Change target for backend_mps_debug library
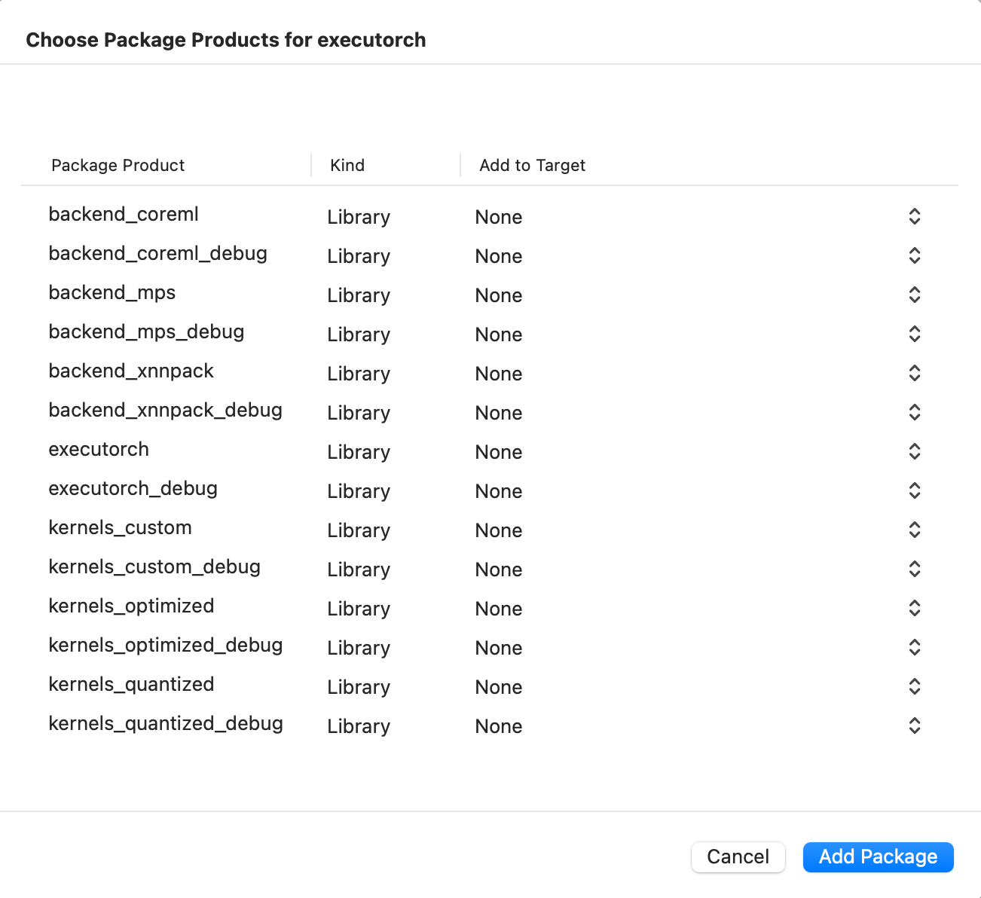The image size is (981, 898). pyautogui.click(x=914, y=334)
